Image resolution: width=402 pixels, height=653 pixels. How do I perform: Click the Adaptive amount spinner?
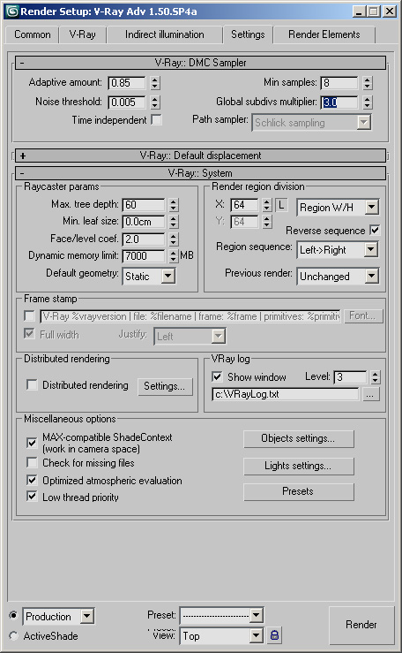click(x=154, y=82)
